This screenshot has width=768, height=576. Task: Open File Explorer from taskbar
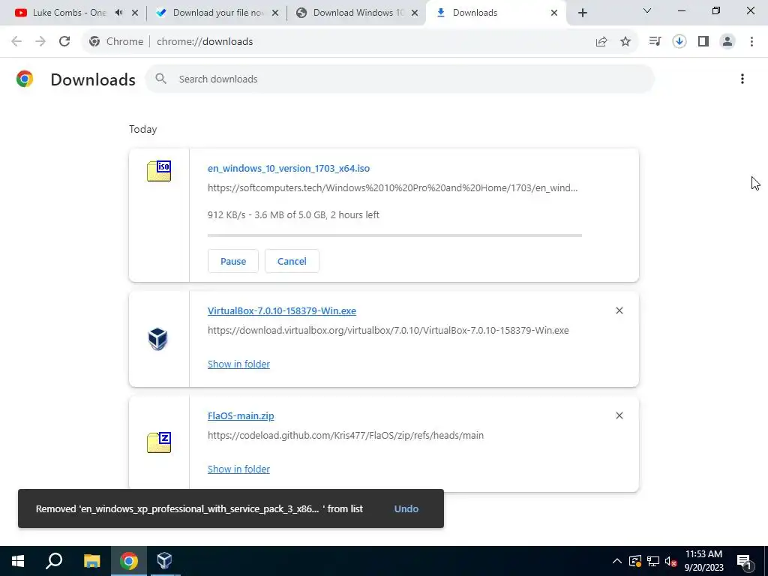[x=91, y=561]
